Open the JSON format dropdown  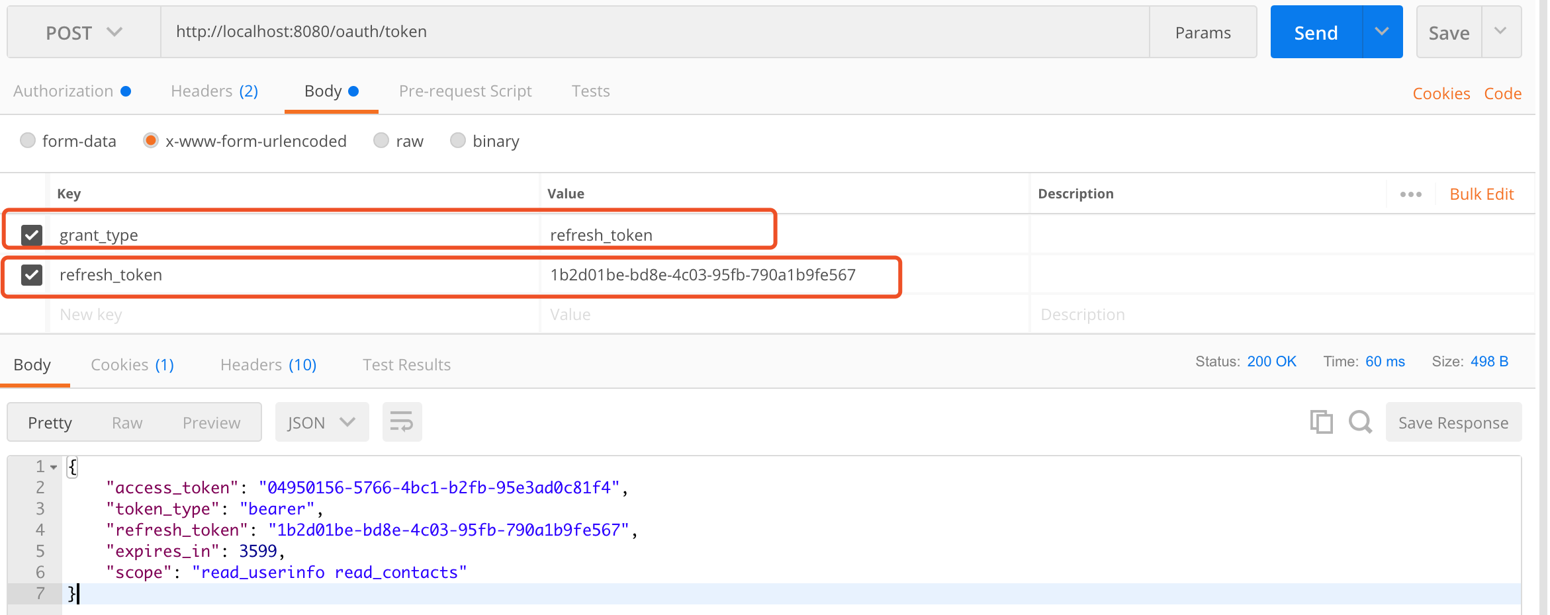coord(322,423)
